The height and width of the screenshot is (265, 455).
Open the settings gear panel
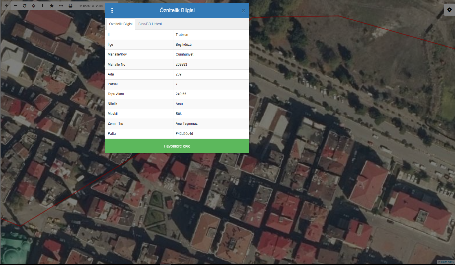coord(449,10)
